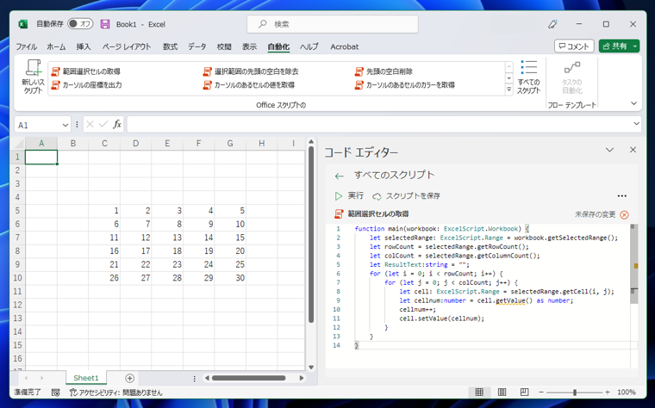The image size is (655, 408).
Task: Click the タスクの自動化 flow icon
Action: point(572,77)
